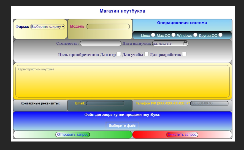This screenshot has height=150, width=244.
Task: Reset form with Очистить запрос button
Action: point(182,135)
